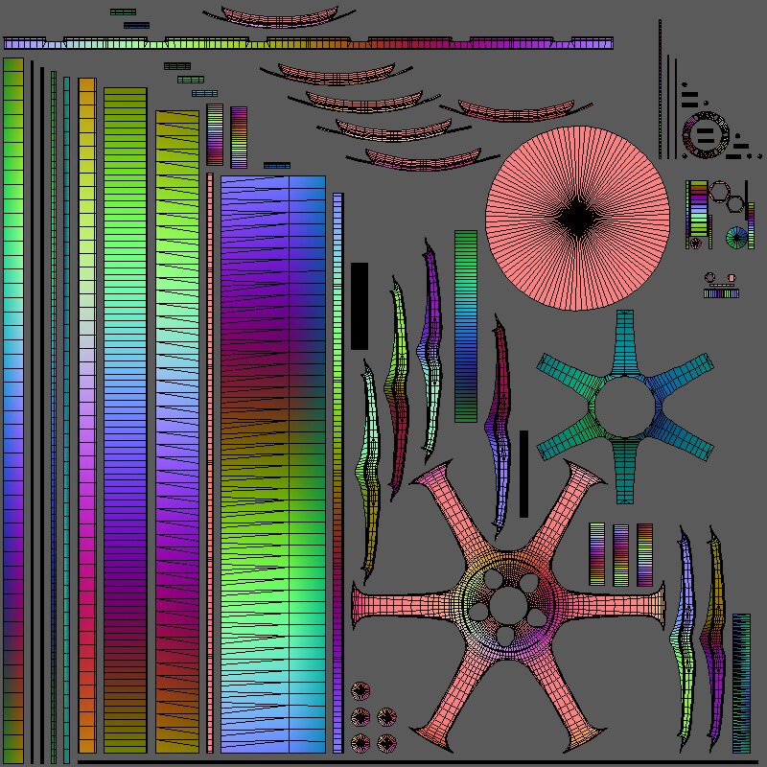Select the large pink radial fan circle

point(575,216)
